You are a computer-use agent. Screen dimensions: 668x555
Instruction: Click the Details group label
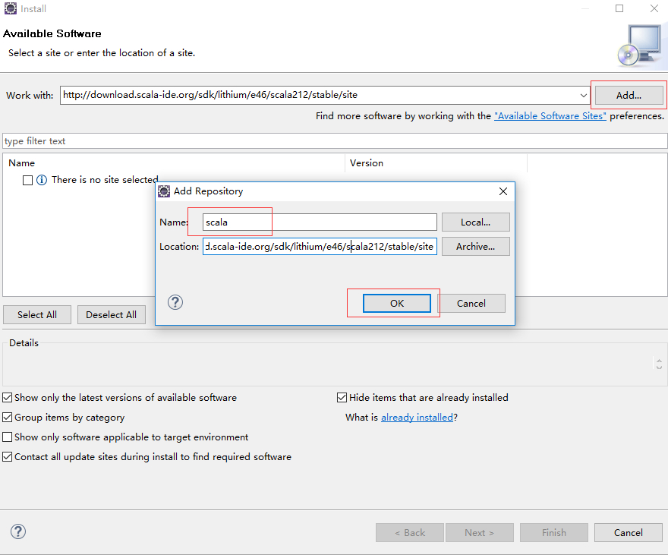click(24, 343)
